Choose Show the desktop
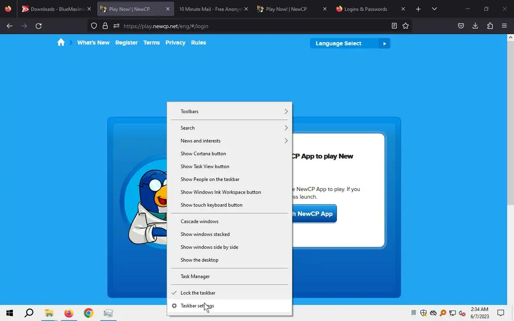Image resolution: width=514 pixels, height=321 pixels. tap(230, 260)
